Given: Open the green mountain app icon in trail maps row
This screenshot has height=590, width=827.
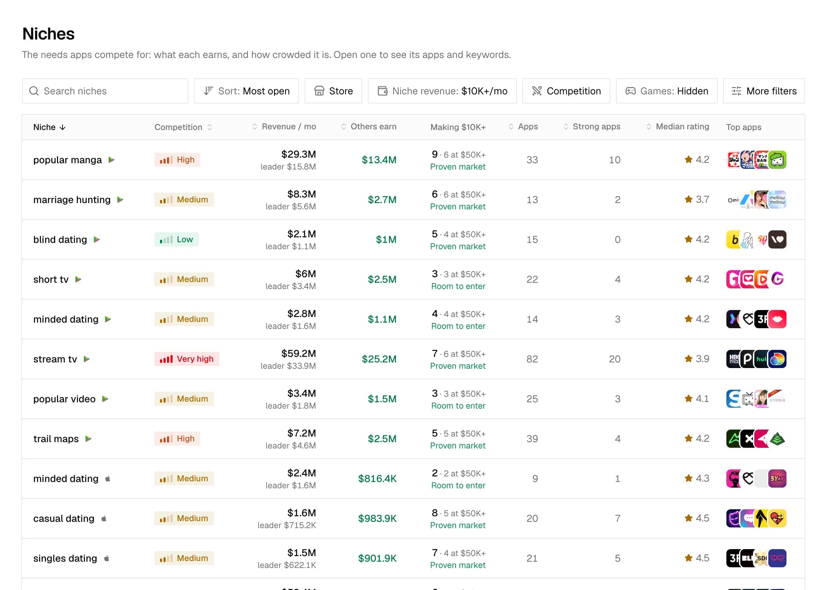Looking at the screenshot, I should (777, 439).
